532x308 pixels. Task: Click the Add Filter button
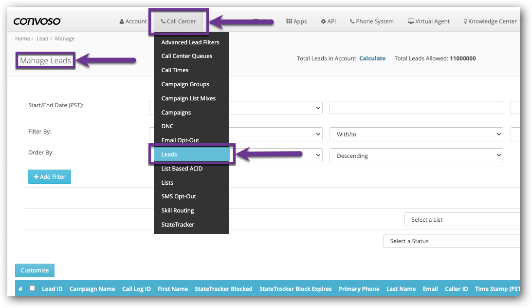[49, 176]
